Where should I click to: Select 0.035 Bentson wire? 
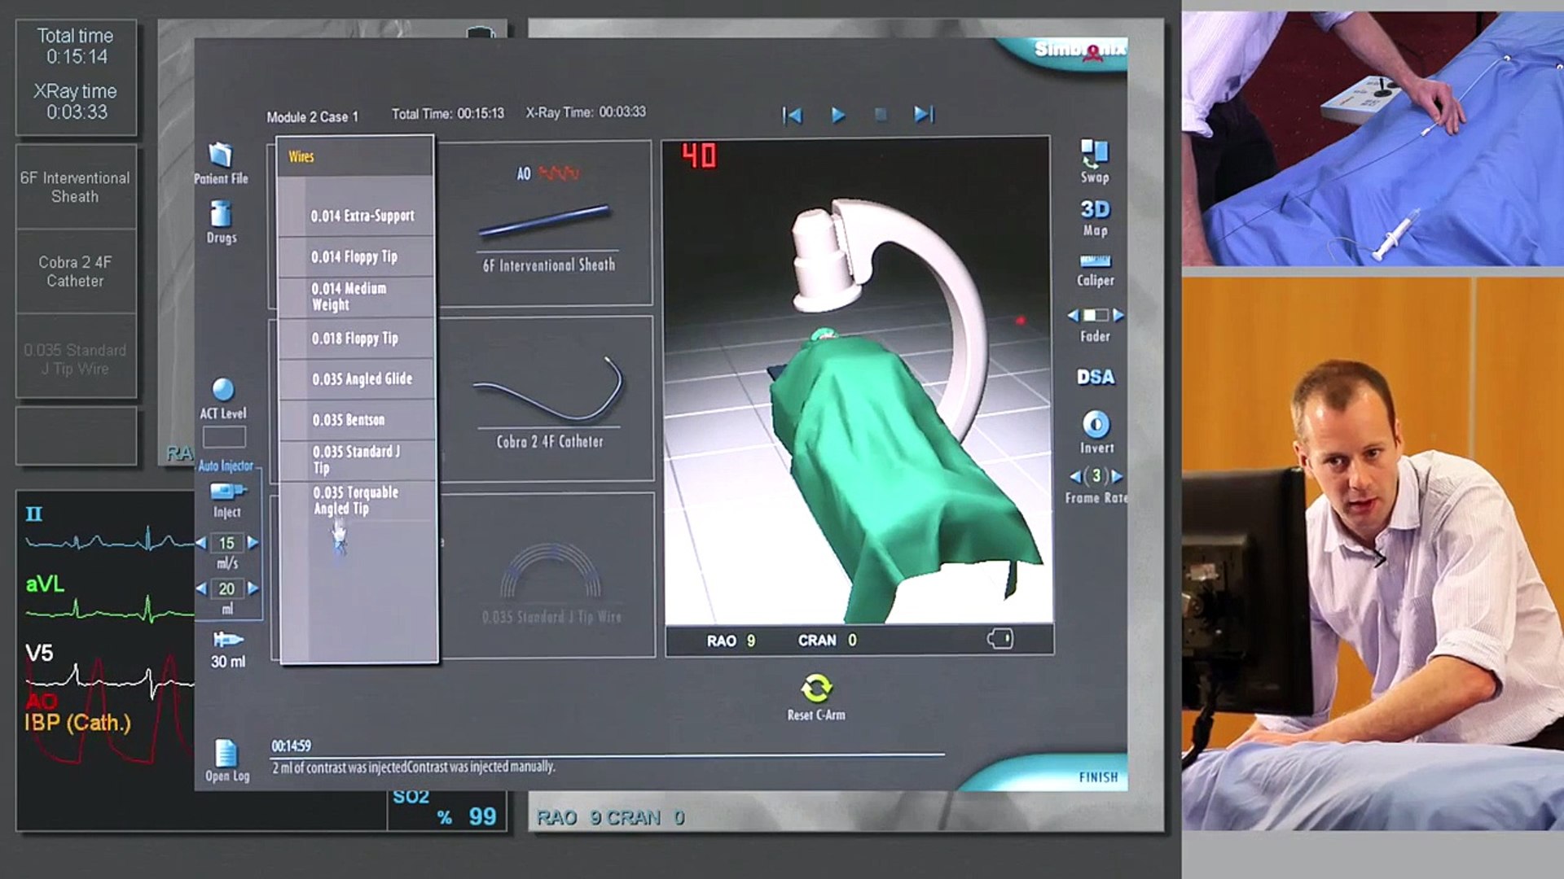coord(357,420)
